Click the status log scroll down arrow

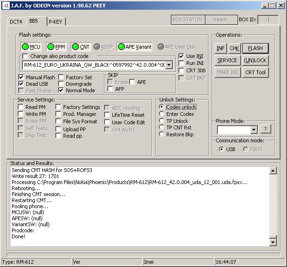(273, 242)
